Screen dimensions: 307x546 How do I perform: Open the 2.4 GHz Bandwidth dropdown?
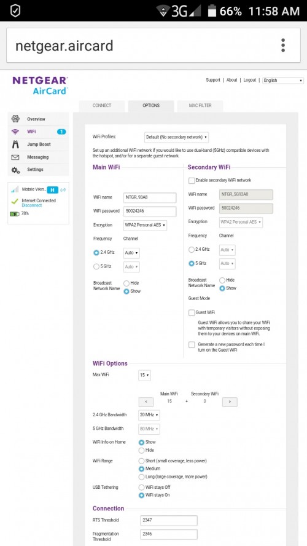click(149, 415)
